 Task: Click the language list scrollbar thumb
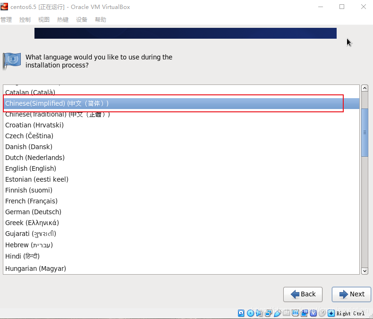click(x=365, y=133)
